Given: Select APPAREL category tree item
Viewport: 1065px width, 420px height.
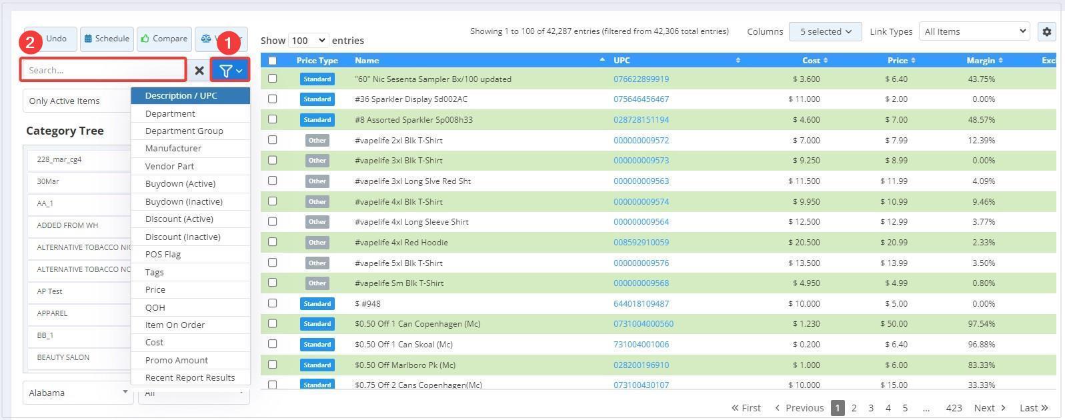Looking at the screenshot, I should point(79,313).
